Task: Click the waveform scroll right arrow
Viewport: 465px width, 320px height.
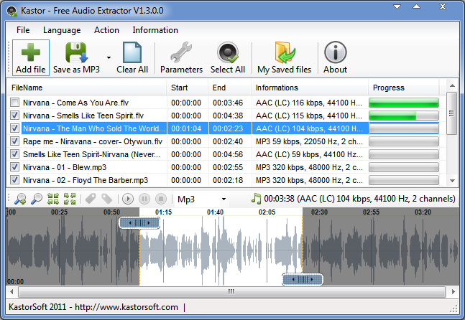Action: pos(454,292)
